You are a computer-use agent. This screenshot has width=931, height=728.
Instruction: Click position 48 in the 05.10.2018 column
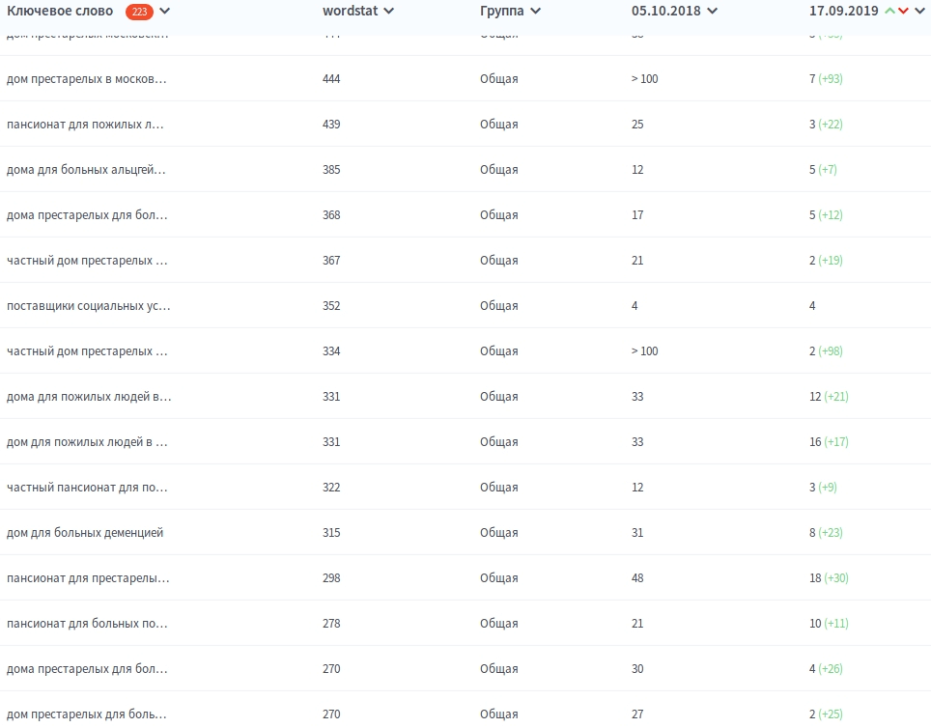(637, 578)
